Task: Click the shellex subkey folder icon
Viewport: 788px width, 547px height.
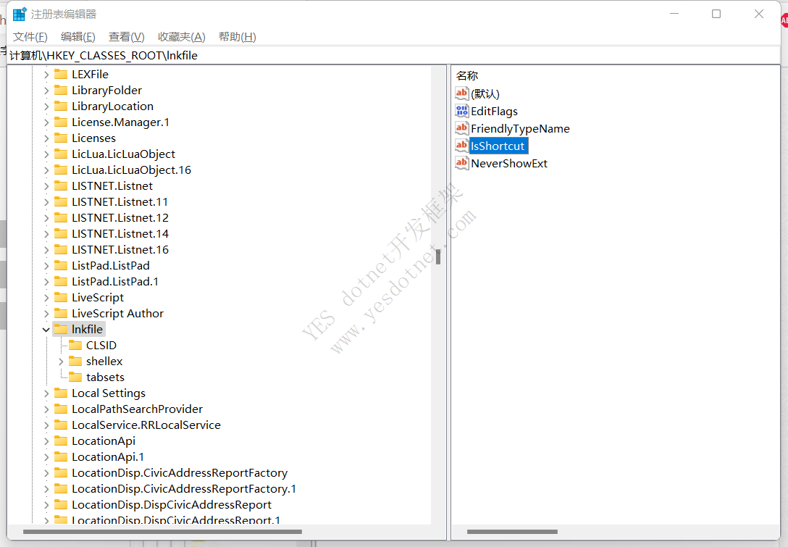Action: pos(75,361)
